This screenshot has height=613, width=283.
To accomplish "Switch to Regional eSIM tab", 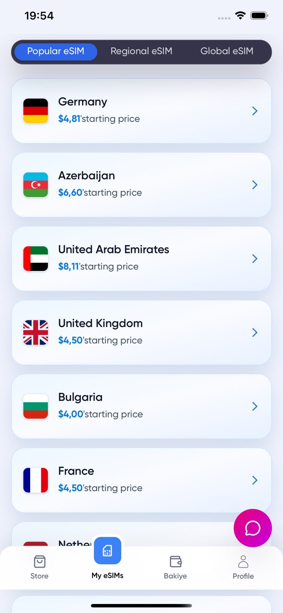I will coord(141,51).
